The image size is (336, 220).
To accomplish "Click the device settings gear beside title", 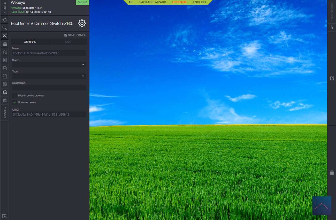I will [82, 24].
